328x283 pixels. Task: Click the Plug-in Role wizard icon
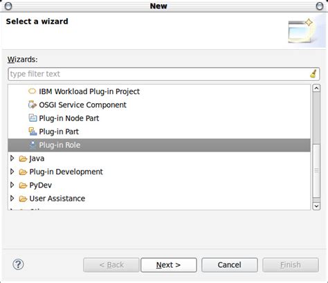[x=33, y=145]
